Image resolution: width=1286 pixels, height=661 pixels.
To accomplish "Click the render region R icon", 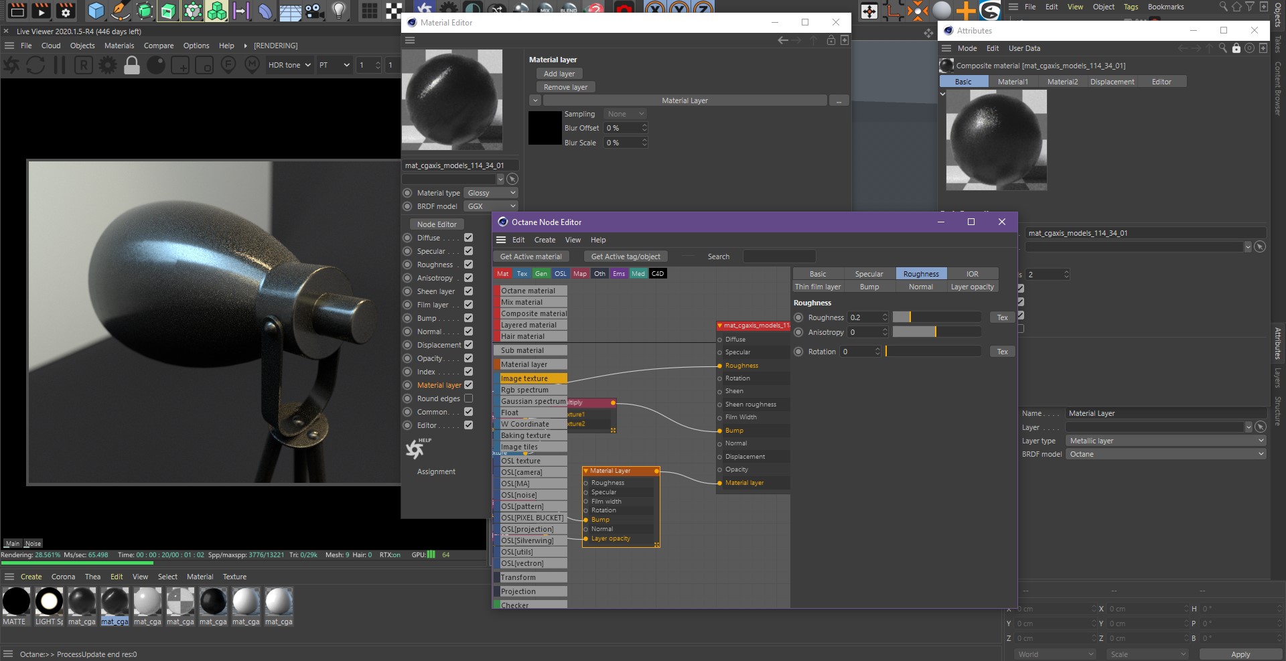I will (84, 65).
